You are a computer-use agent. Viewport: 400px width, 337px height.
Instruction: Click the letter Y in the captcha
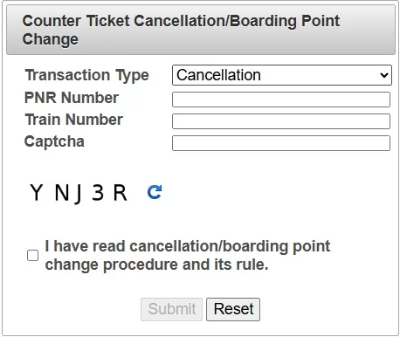(37, 192)
